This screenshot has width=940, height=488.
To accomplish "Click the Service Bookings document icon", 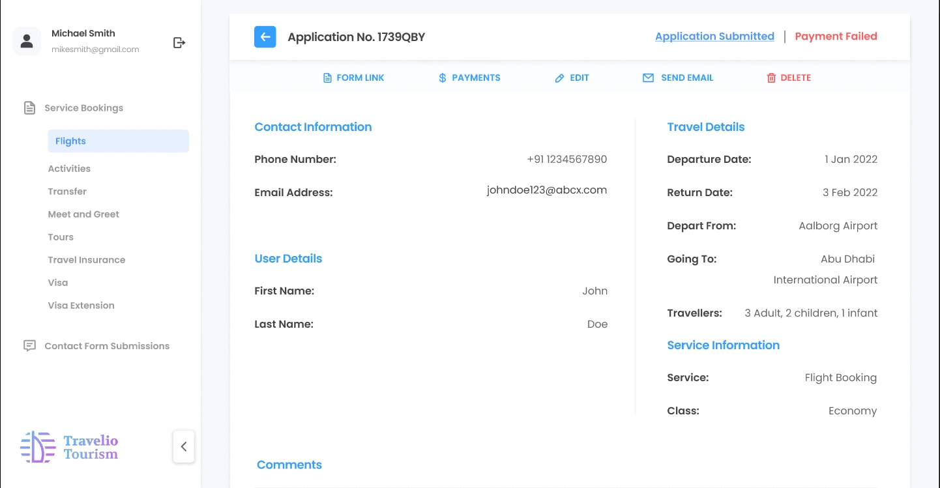I will point(29,108).
